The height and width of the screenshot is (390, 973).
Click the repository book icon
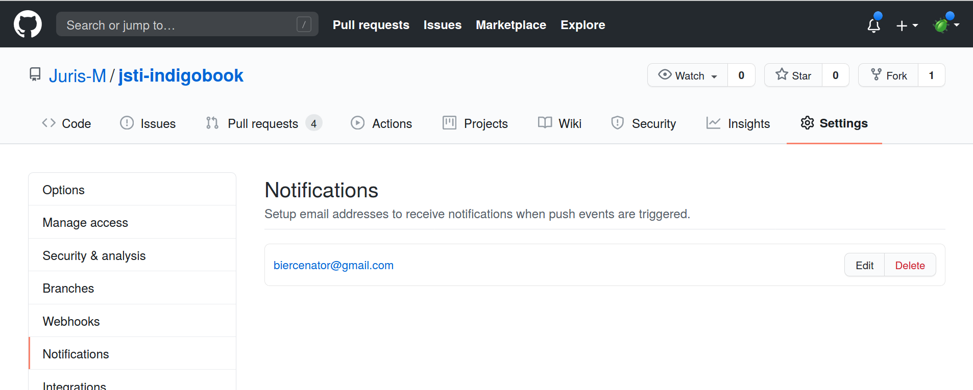coord(35,74)
